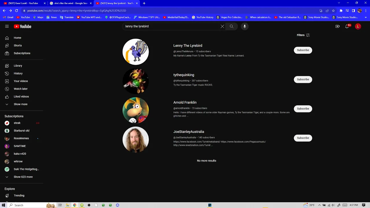Start voice search with the microphone

(245, 26)
